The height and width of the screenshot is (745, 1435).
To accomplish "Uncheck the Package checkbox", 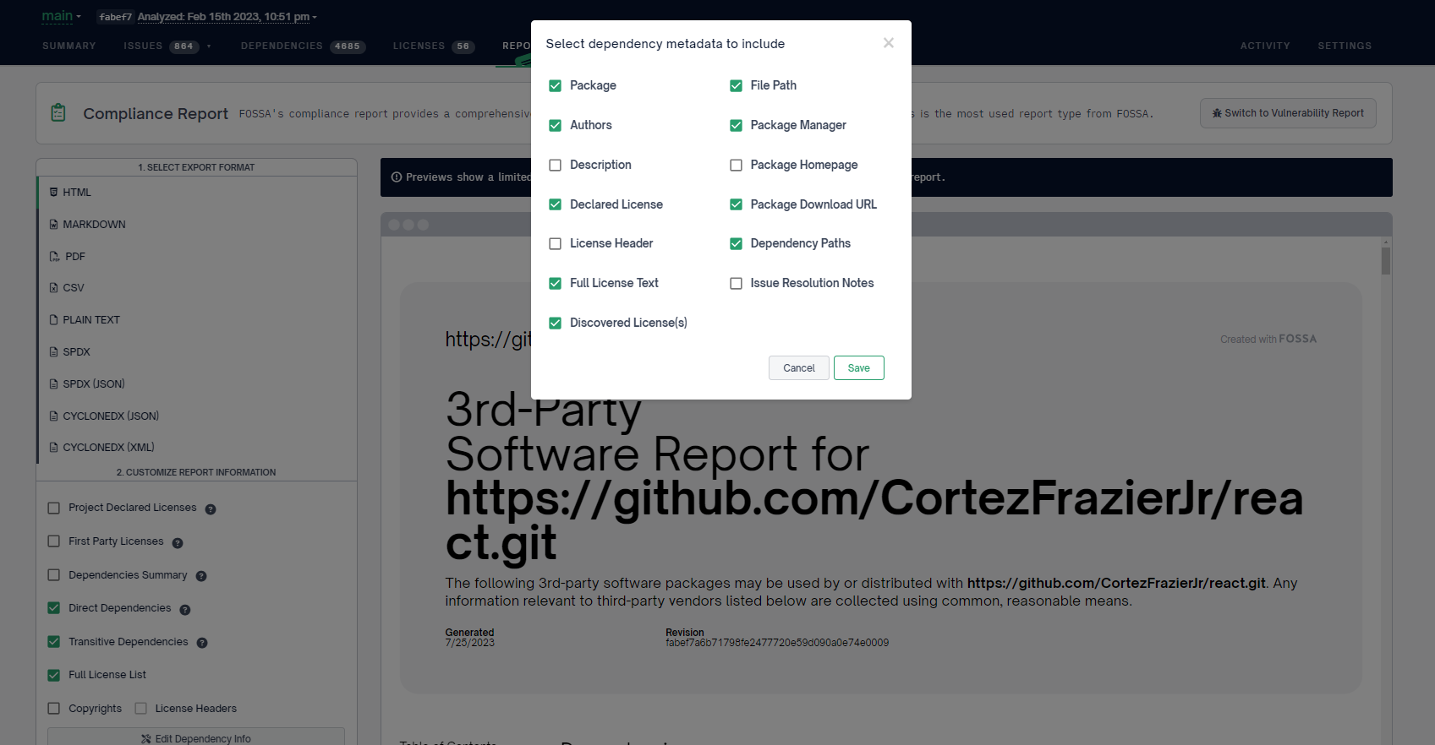I will click(x=555, y=85).
